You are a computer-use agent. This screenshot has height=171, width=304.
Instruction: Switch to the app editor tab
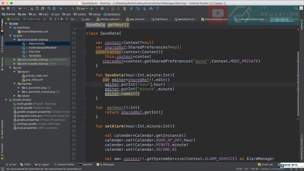pyautogui.click(x=86, y=19)
